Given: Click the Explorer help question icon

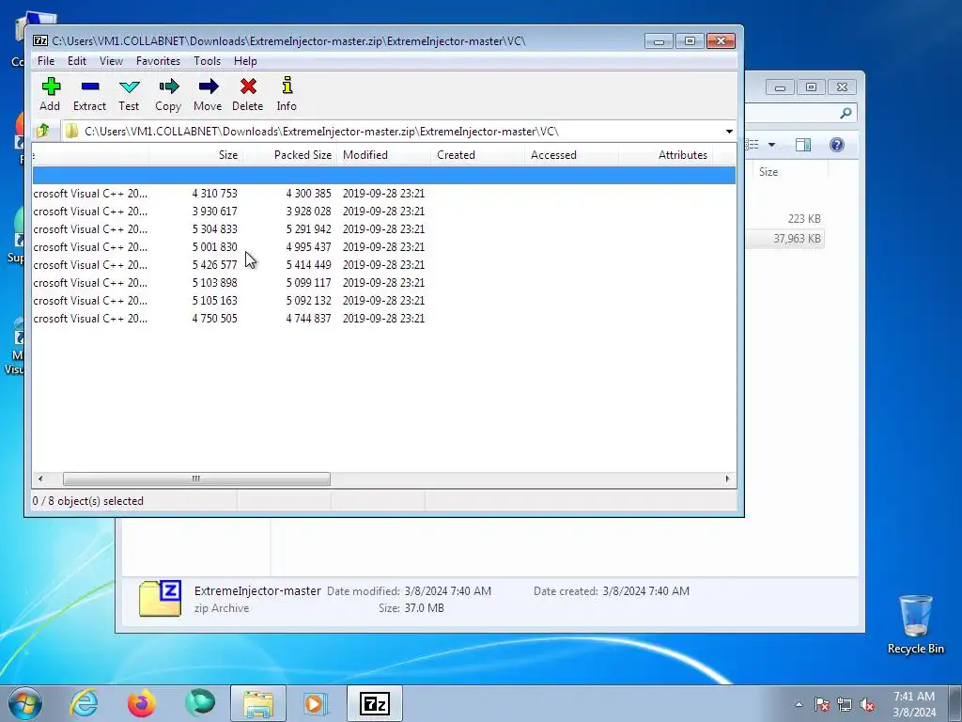Looking at the screenshot, I should coord(837,145).
